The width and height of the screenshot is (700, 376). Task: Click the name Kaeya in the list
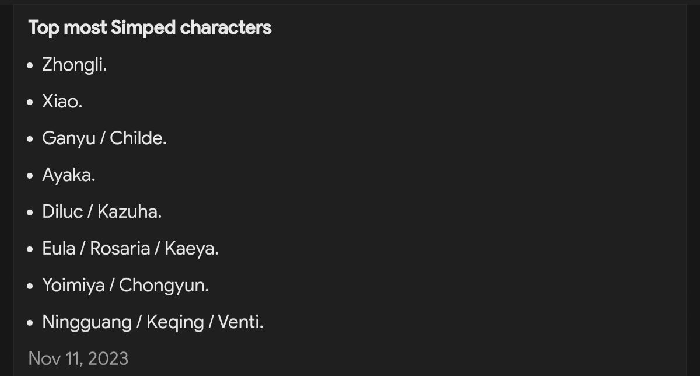tap(191, 249)
